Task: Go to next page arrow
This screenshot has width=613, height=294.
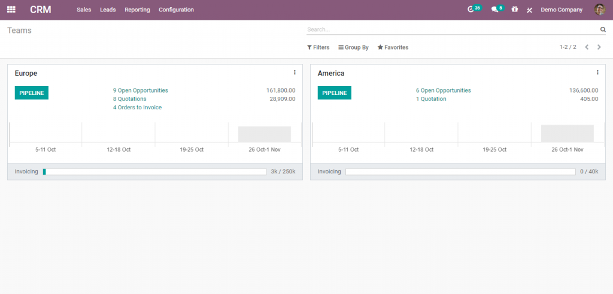Action: (599, 47)
